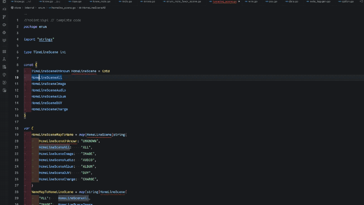Open HomeLineSceneAll breadcrumb symbol dropdown

pos(92,8)
